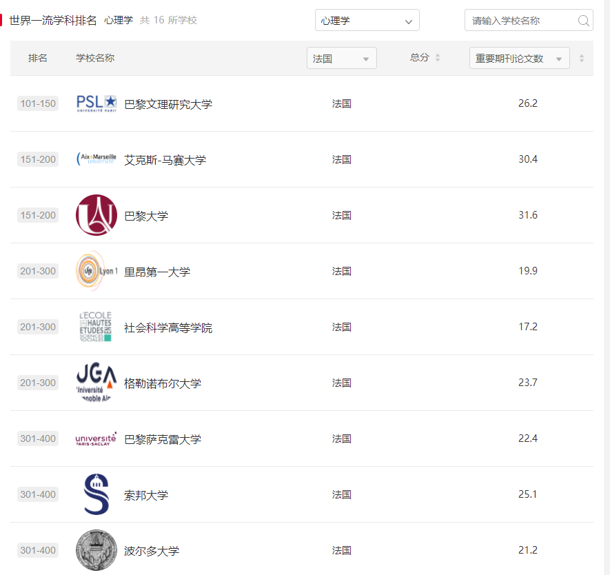Image resolution: width=610 pixels, height=575 pixels.
Task: Toggle the 总分 sort order arrows
Action: [439, 58]
